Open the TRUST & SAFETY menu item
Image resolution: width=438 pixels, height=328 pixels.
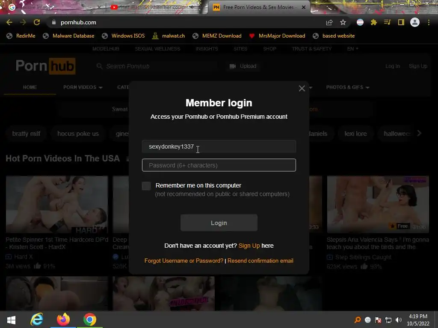click(312, 49)
